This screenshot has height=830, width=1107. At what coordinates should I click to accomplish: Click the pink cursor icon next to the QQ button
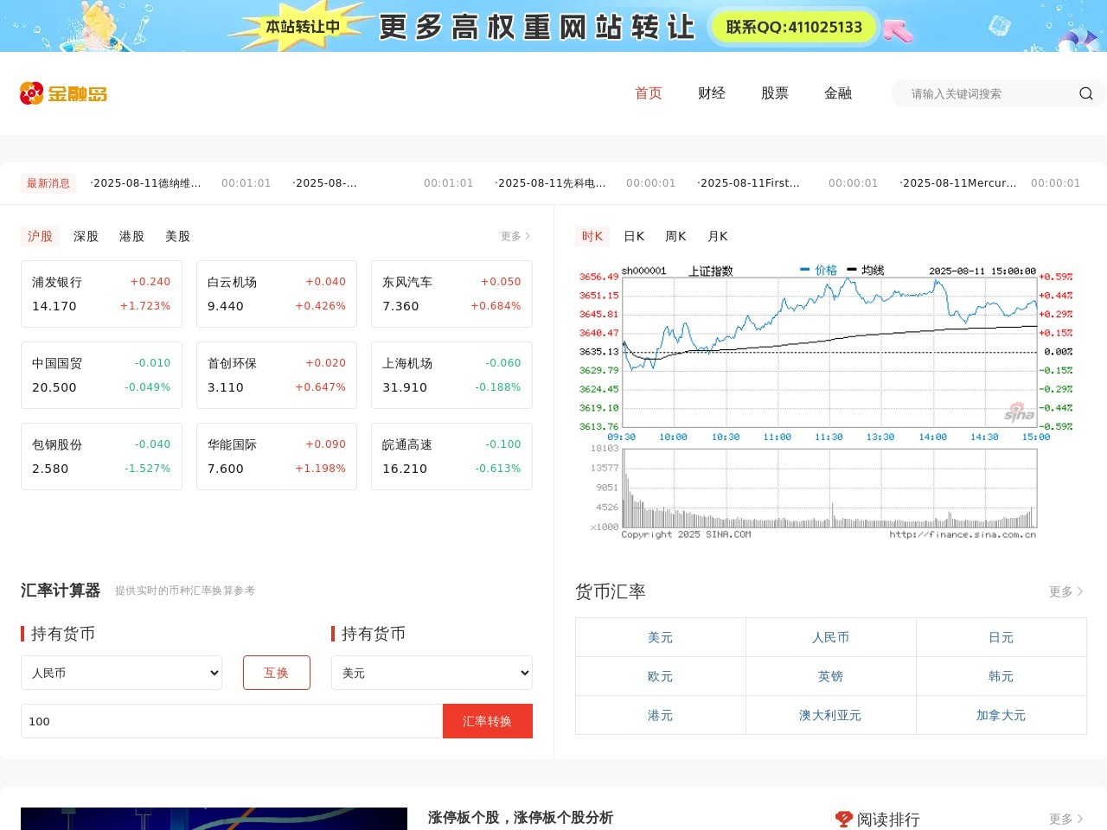point(899,30)
